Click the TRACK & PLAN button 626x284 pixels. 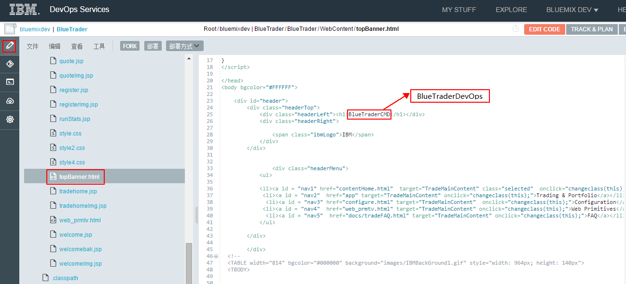[x=592, y=29]
